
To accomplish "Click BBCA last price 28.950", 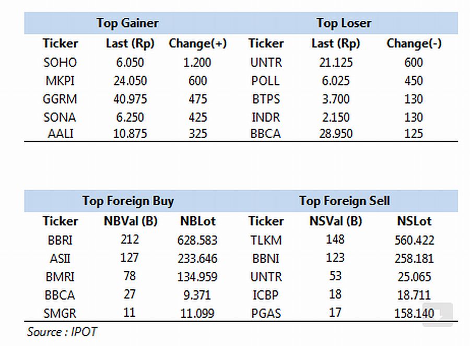I will (336, 133).
